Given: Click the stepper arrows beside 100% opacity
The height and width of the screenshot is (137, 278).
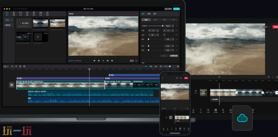Looking at the screenshot, I should (x=173, y=26).
